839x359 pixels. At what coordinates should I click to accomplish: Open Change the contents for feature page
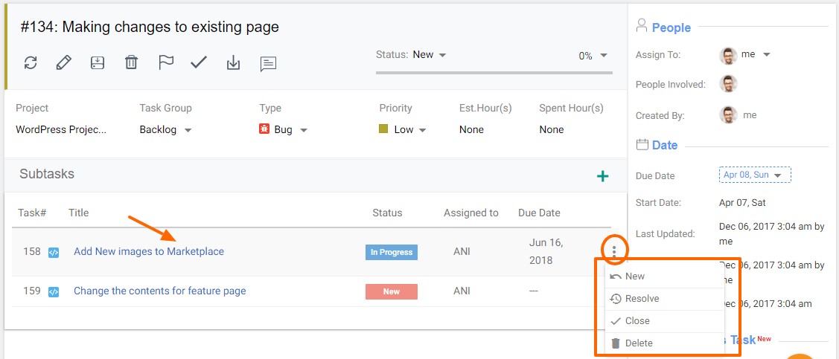(160, 291)
